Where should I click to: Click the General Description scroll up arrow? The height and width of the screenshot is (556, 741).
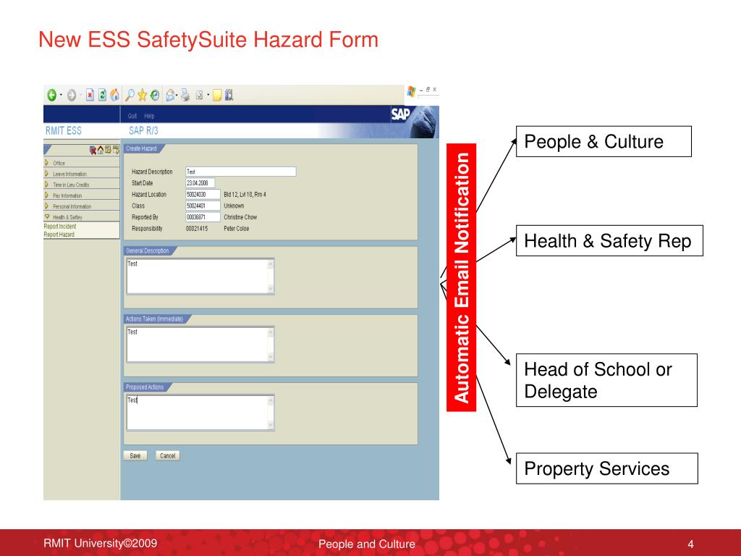click(x=271, y=264)
